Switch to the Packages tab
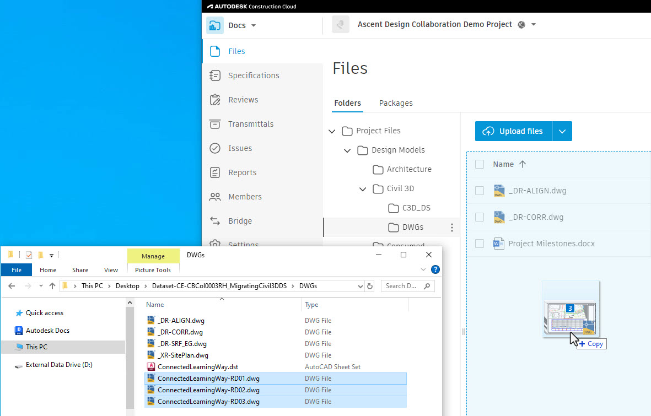The width and height of the screenshot is (651, 416). pyautogui.click(x=396, y=103)
